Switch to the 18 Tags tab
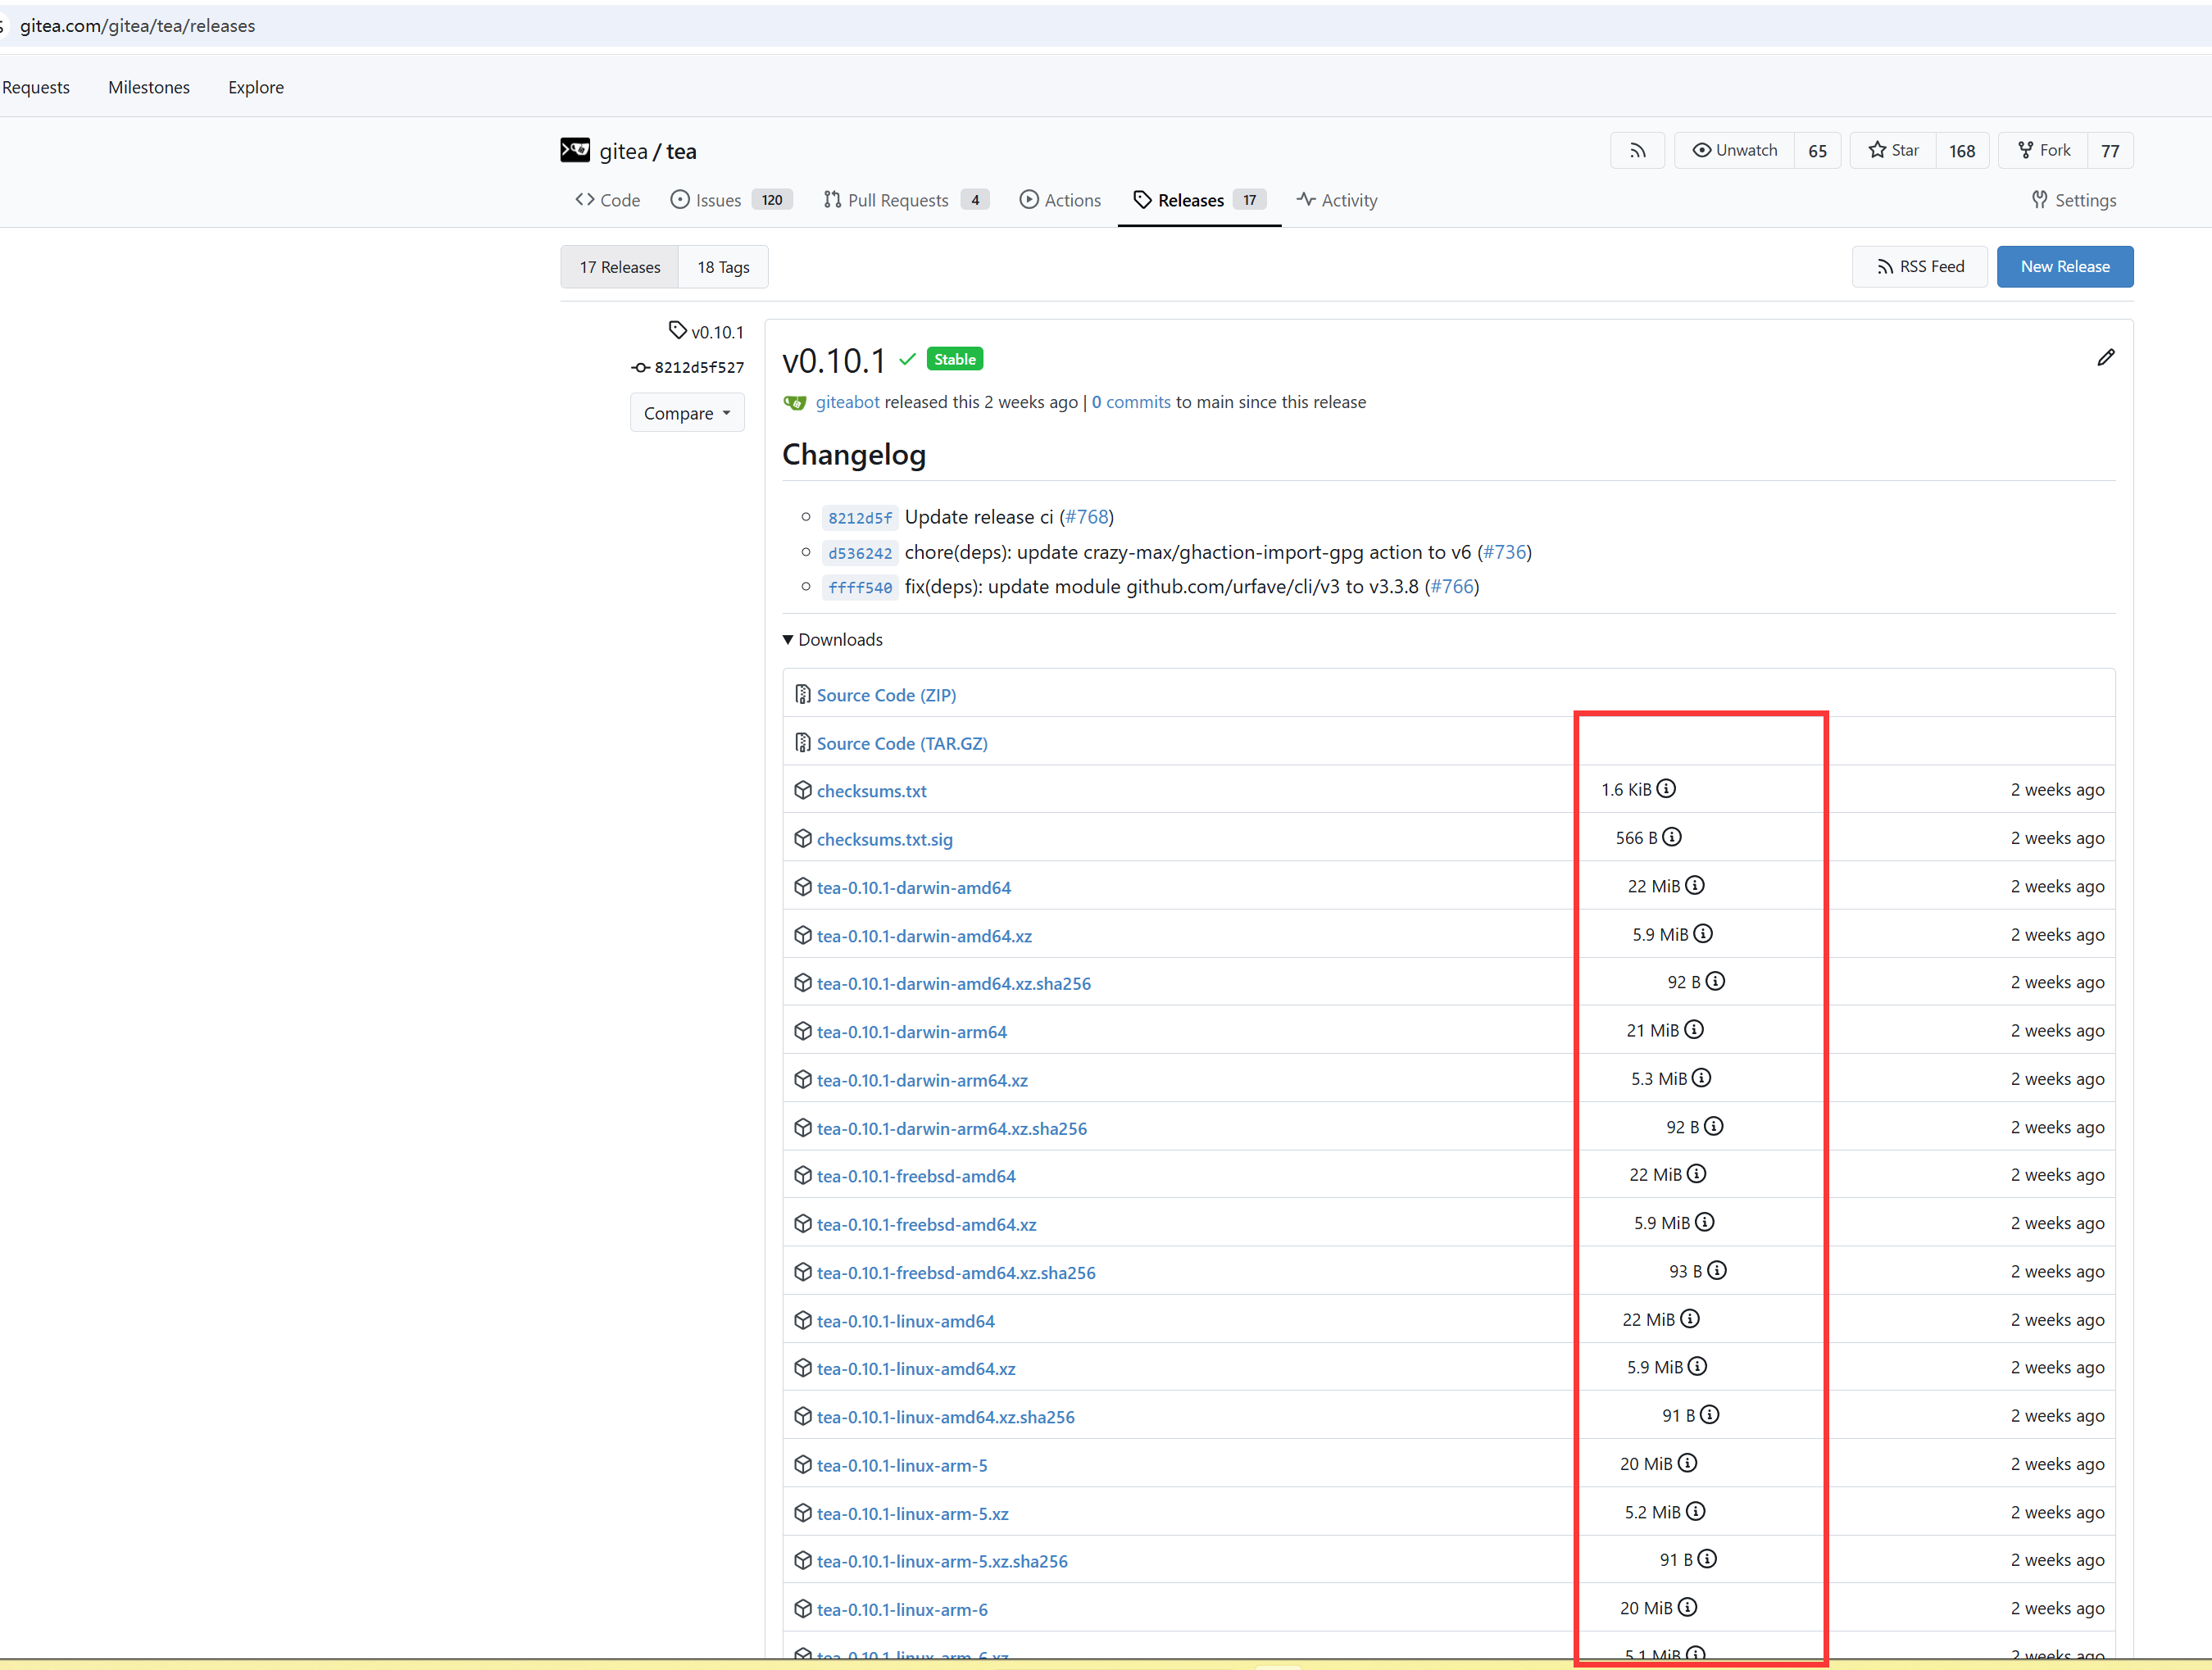 click(x=723, y=267)
